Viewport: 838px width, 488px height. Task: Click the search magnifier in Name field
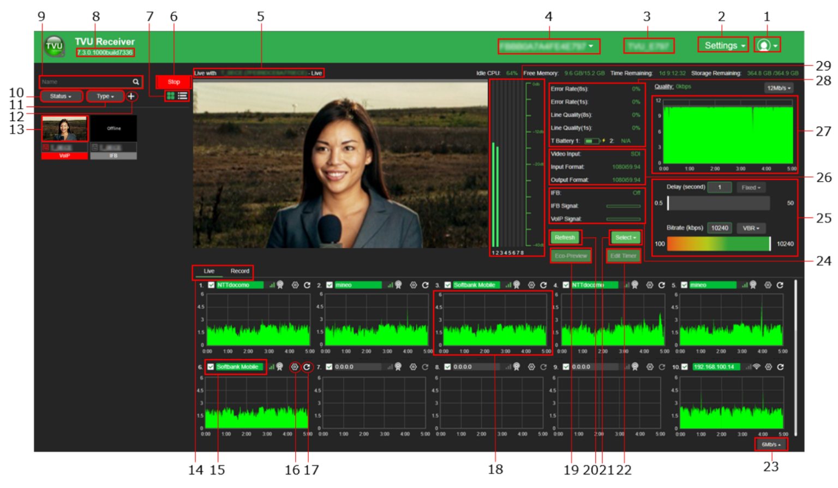pyautogui.click(x=136, y=82)
